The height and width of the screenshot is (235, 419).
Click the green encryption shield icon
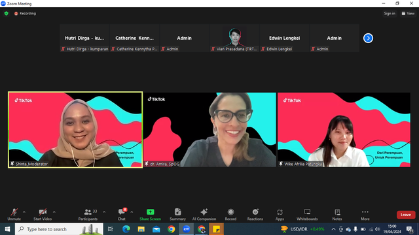(7, 13)
